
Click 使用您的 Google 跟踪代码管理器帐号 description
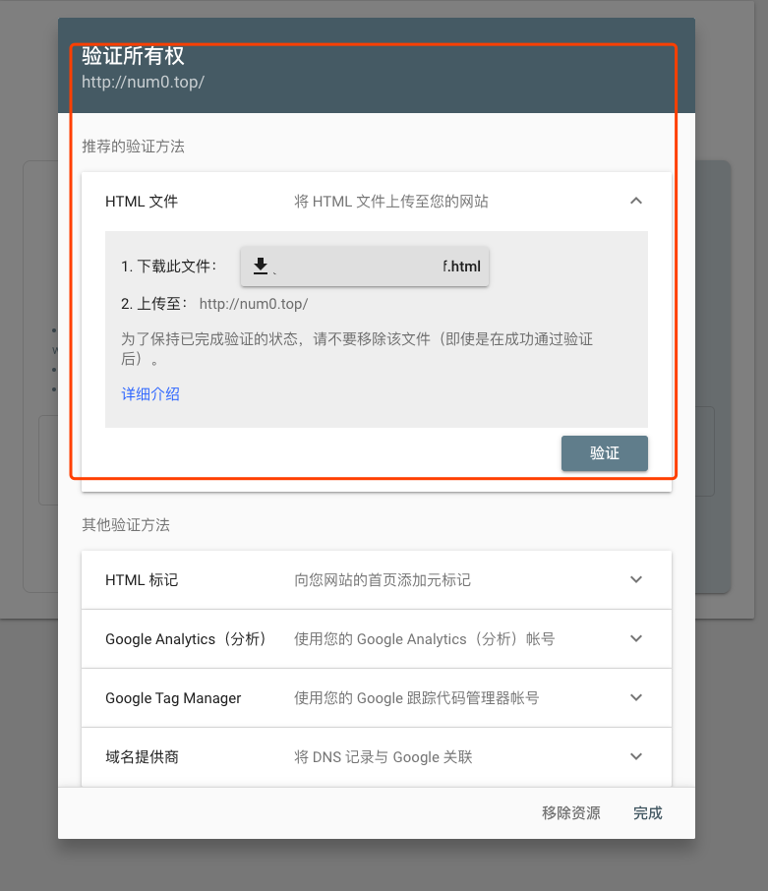416,698
